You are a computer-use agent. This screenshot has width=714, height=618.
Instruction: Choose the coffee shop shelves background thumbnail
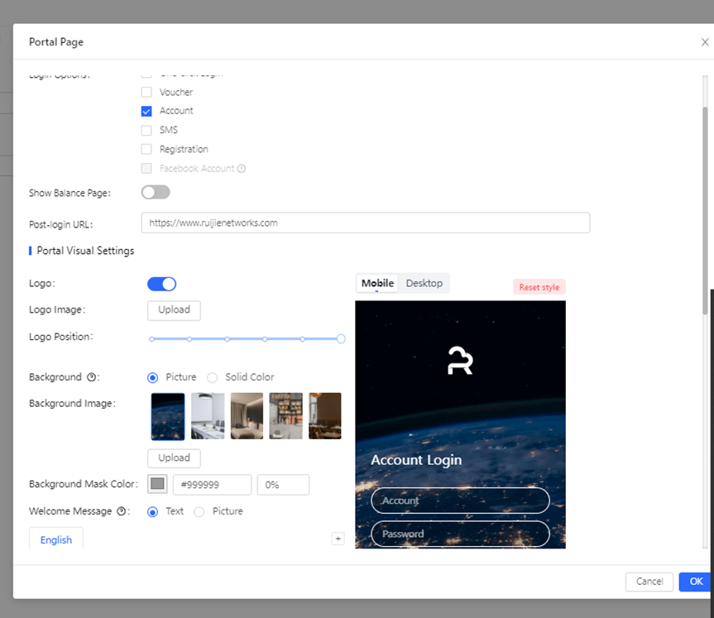point(285,416)
